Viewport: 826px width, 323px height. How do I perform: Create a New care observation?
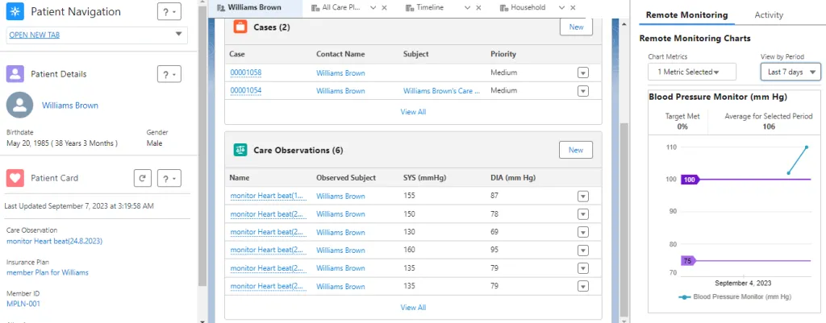576,150
